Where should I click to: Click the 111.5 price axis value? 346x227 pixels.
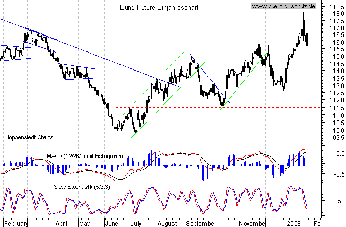336,108
